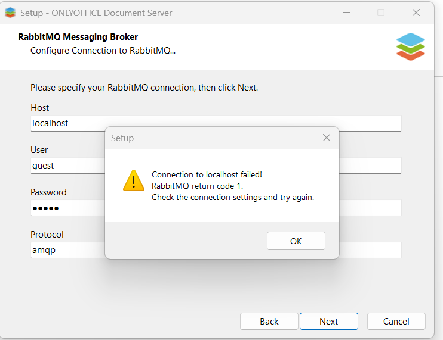Click the Protocol field containing amqp

66,250
